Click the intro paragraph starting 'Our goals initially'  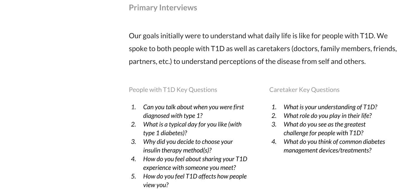click(x=263, y=49)
